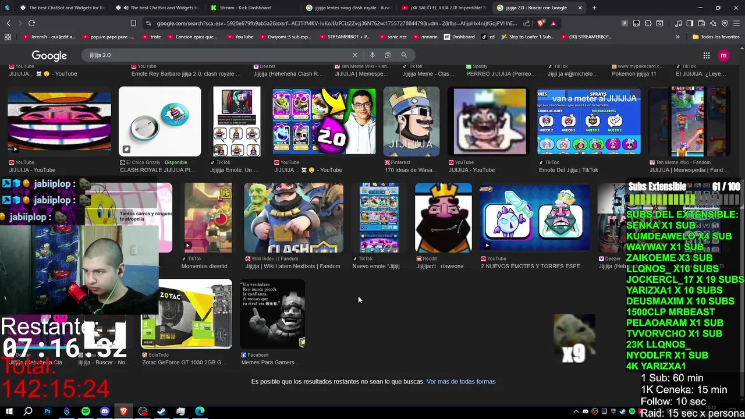Open Leo AI sparkle icon
The width and height of the screenshot is (745, 419).
coord(713,23)
